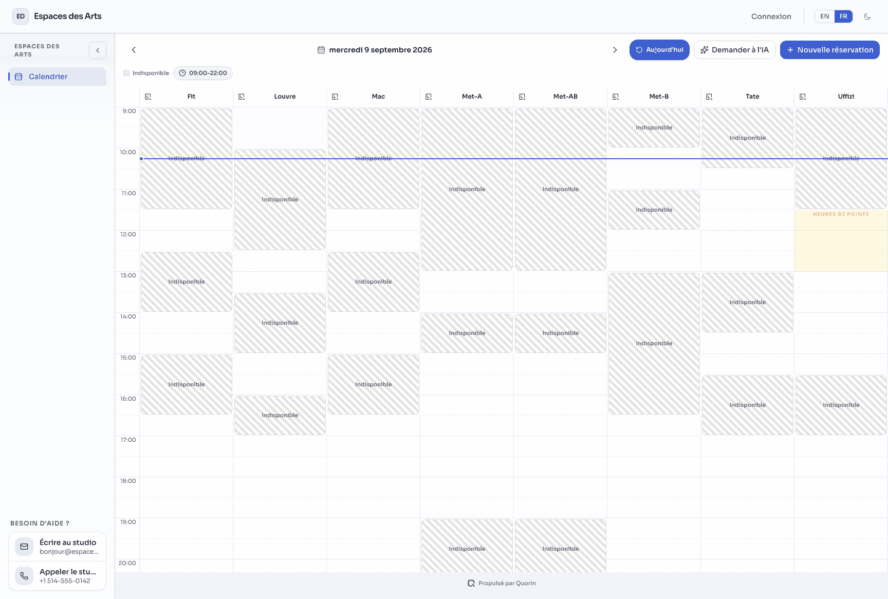
Task: Go to previous day arrow
Action: 134,50
